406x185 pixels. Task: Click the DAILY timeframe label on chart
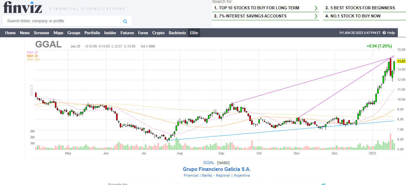pyautogui.click(x=32, y=90)
